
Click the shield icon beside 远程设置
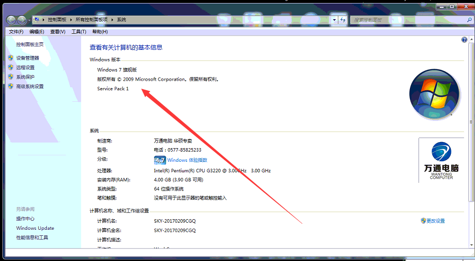11,67
